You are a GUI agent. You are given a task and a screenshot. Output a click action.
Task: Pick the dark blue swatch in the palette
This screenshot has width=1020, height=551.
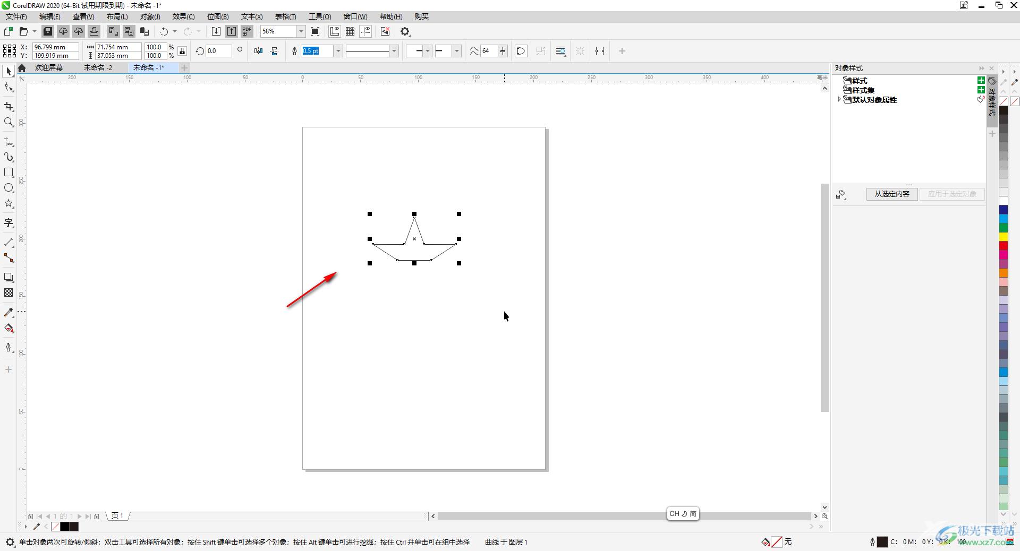1004,210
